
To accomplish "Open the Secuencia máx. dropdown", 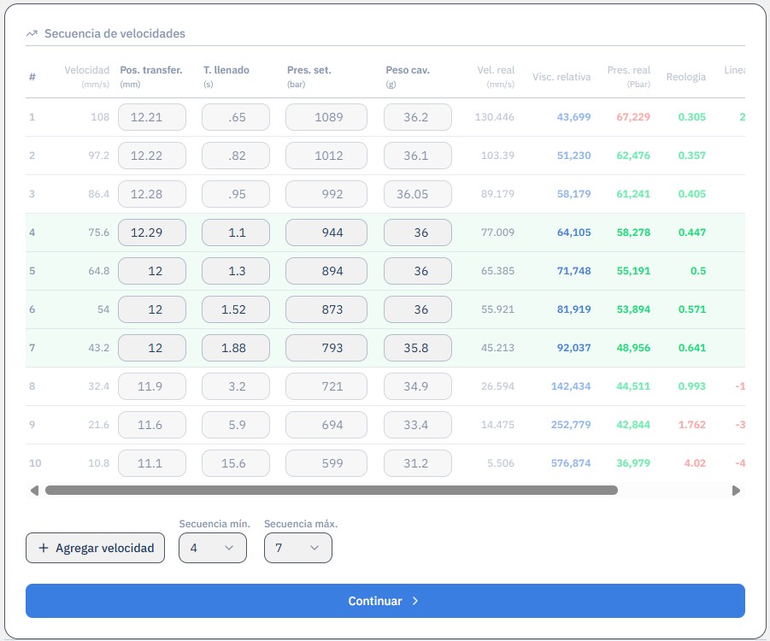I will click(298, 548).
